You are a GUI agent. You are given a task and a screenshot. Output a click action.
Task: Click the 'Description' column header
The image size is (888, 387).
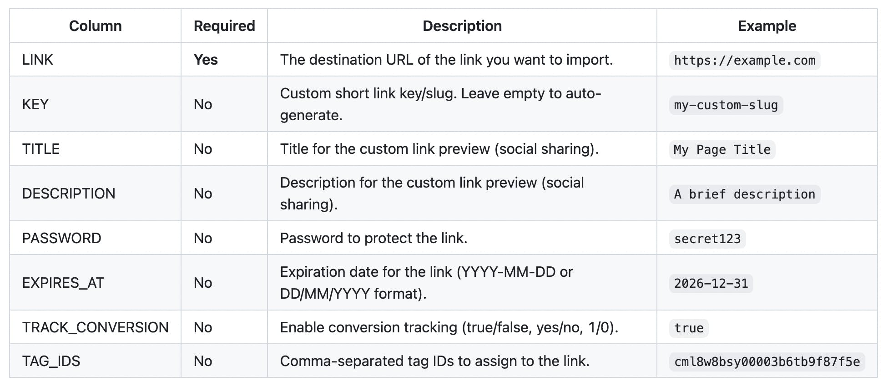(x=462, y=26)
